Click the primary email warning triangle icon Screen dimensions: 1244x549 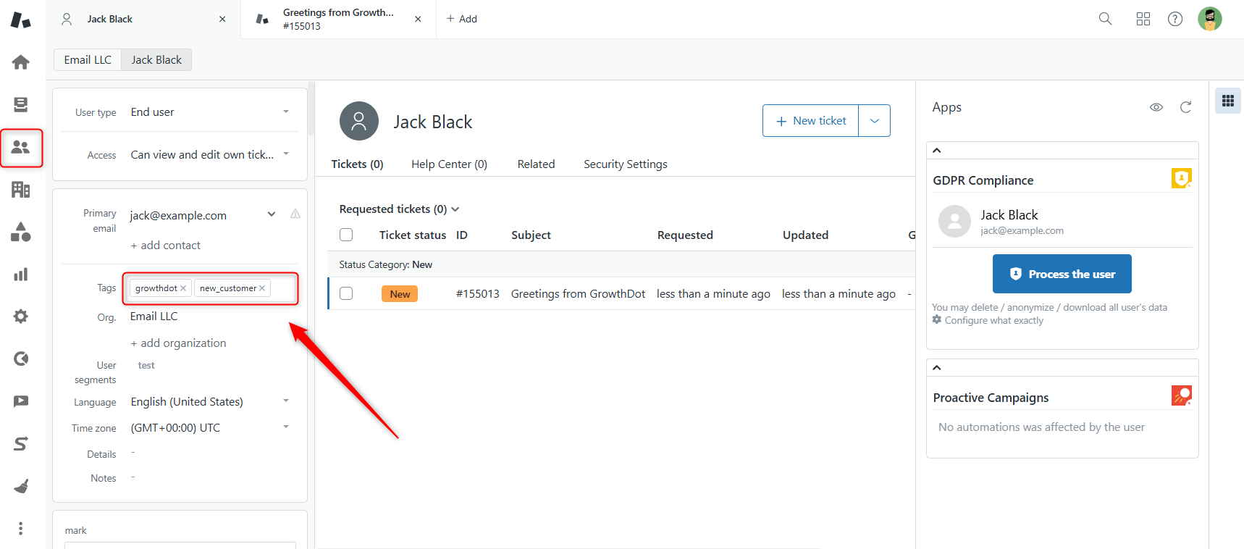295,214
